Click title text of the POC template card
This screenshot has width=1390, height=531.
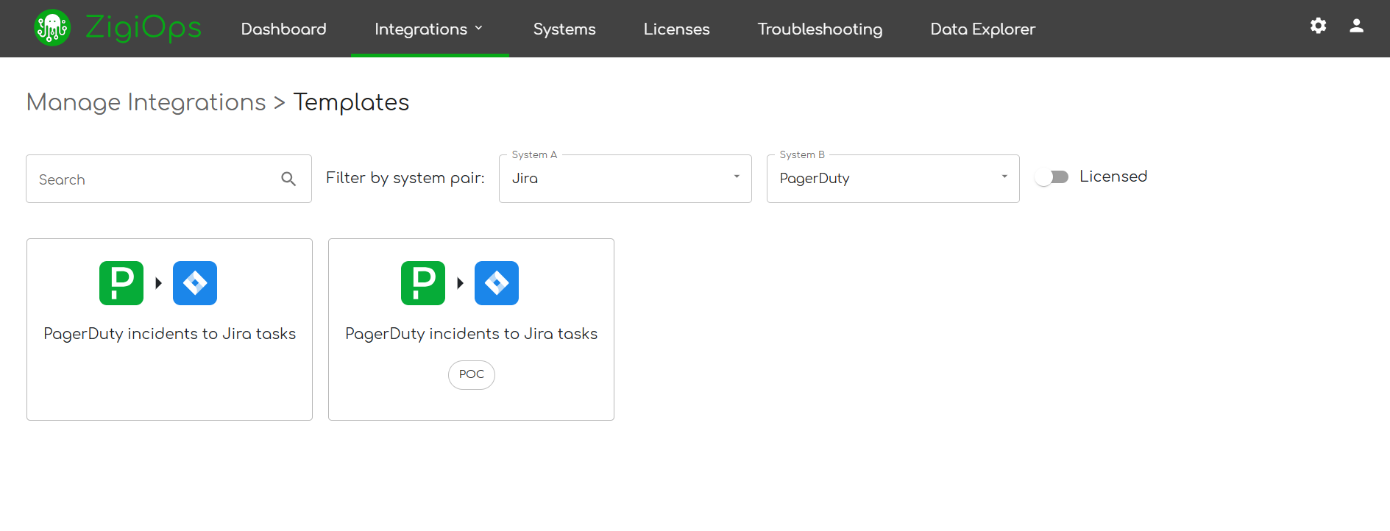tap(471, 334)
